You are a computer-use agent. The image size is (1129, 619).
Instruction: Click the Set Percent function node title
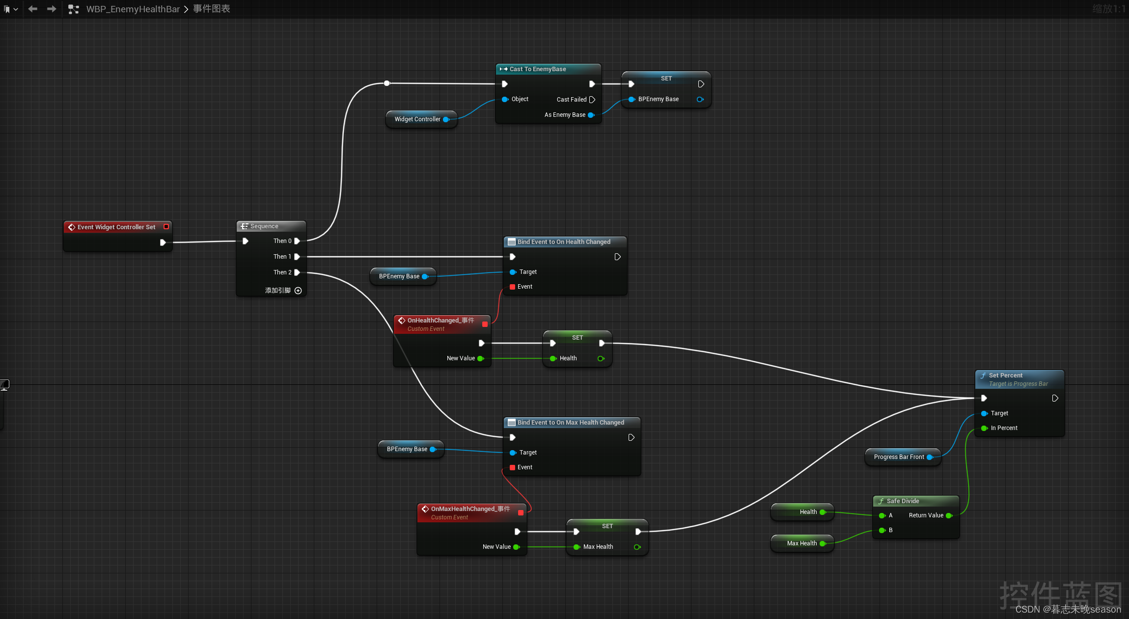[1005, 376]
